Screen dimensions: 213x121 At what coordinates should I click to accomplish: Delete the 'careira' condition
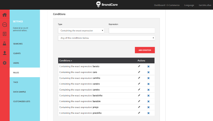[149, 90]
